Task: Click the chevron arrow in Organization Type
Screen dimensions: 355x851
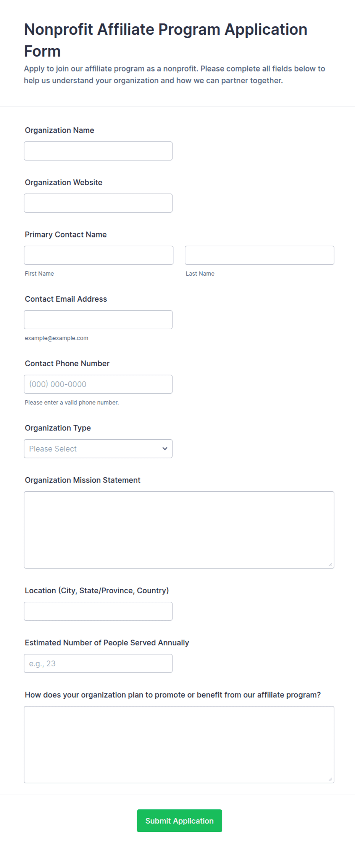Action: tap(165, 448)
